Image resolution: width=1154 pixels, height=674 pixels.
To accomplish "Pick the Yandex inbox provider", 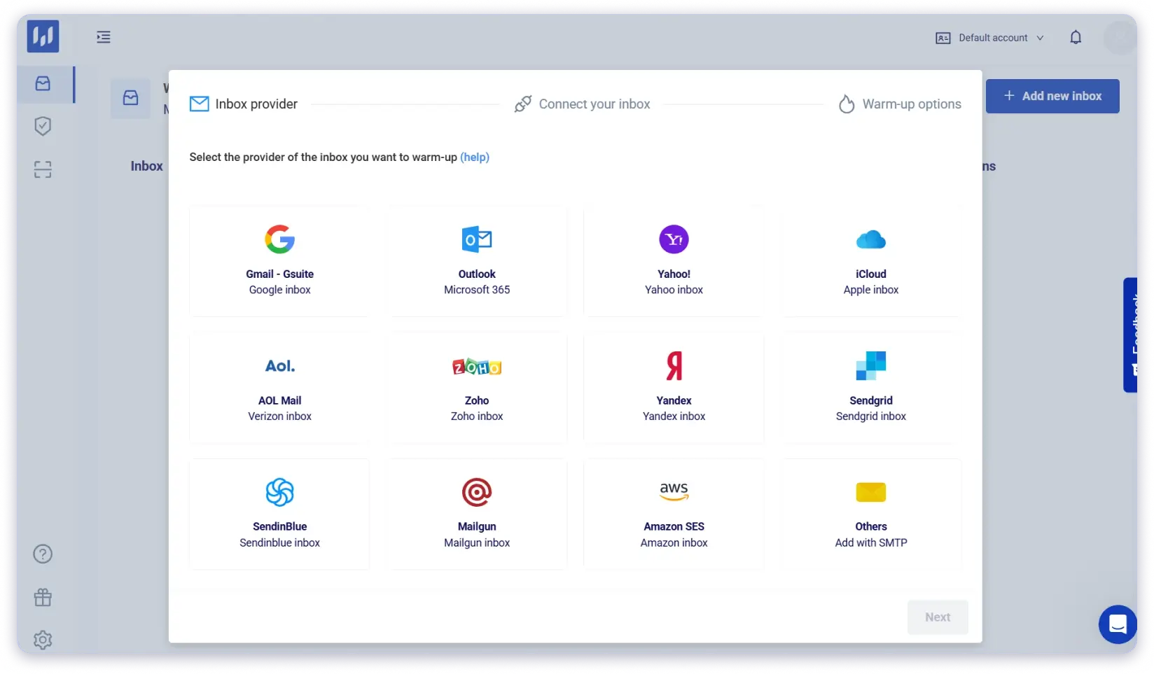I will (x=674, y=387).
